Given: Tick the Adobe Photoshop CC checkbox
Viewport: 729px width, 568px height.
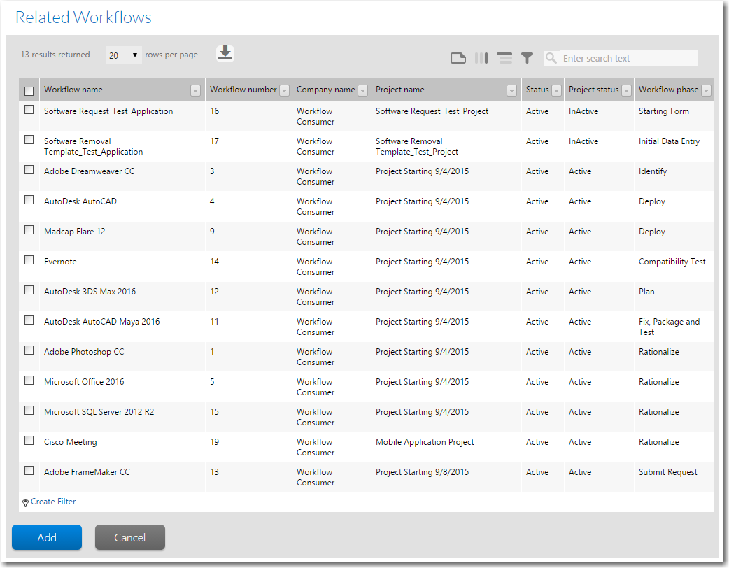Looking at the screenshot, I should tap(29, 350).
